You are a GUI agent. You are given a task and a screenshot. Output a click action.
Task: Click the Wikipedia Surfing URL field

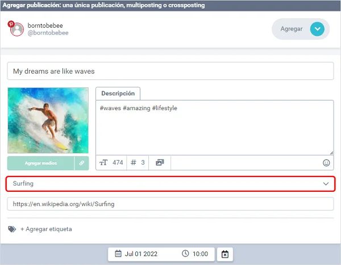point(170,204)
